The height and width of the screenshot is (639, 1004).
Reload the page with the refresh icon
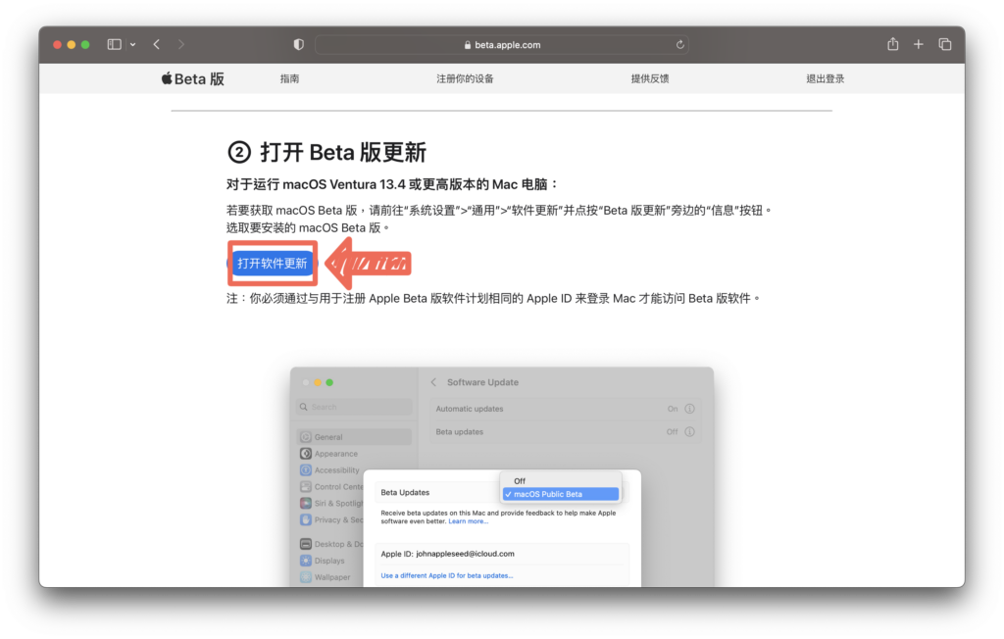coord(680,45)
